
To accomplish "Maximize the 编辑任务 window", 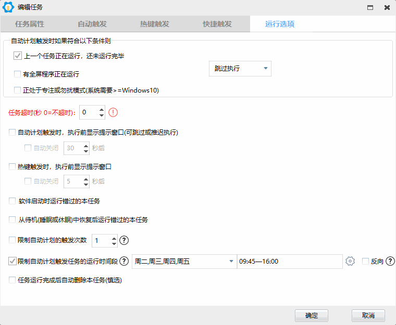I will coord(370,8).
